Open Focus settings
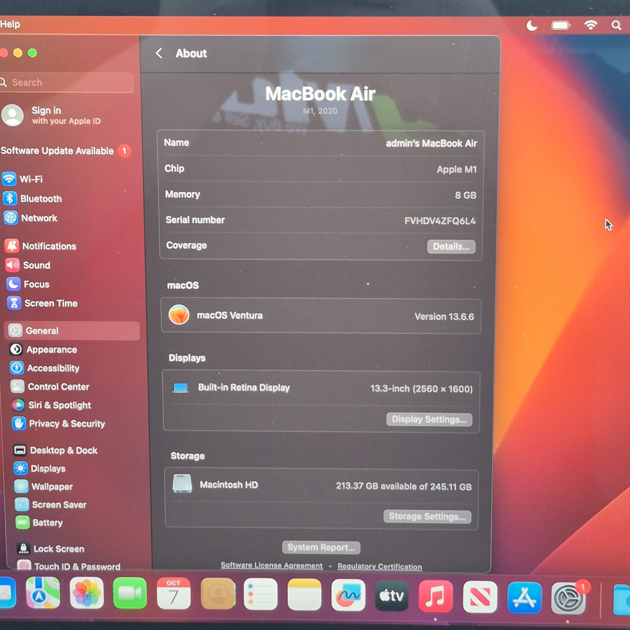Screen dimensions: 630x630 [x=28, y=284]
